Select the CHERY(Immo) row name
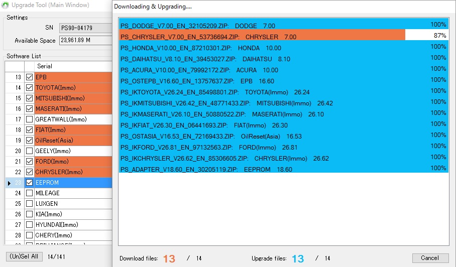Viewport: 456px width, 267px height. point(54,235)
